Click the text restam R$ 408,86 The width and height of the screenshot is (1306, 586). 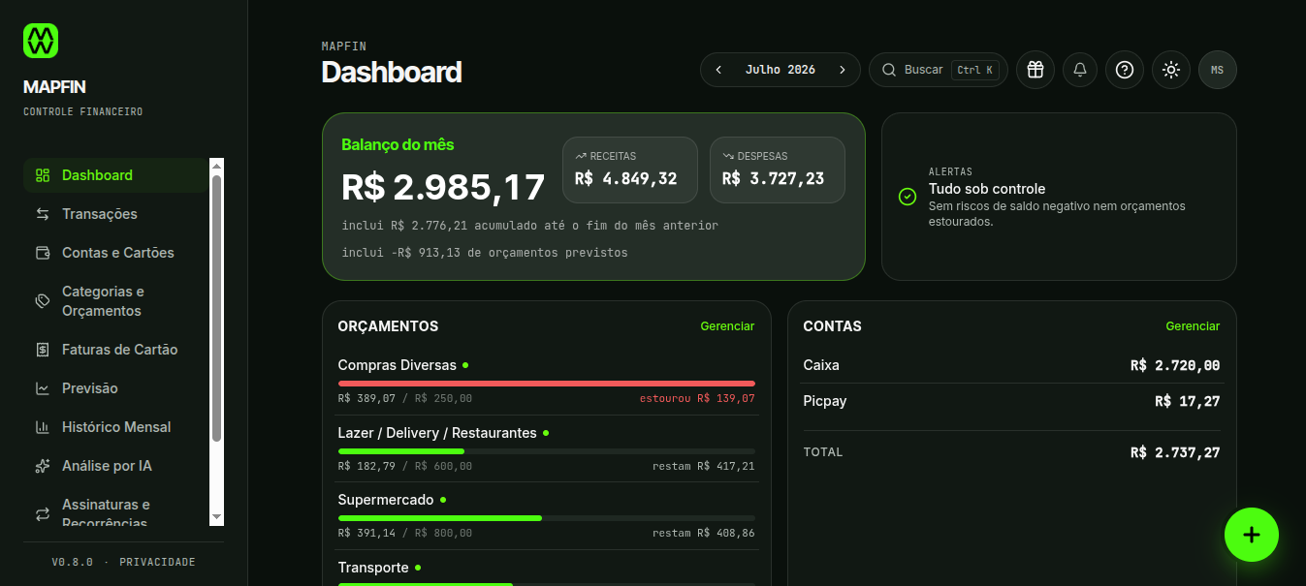tap(703, 533)
